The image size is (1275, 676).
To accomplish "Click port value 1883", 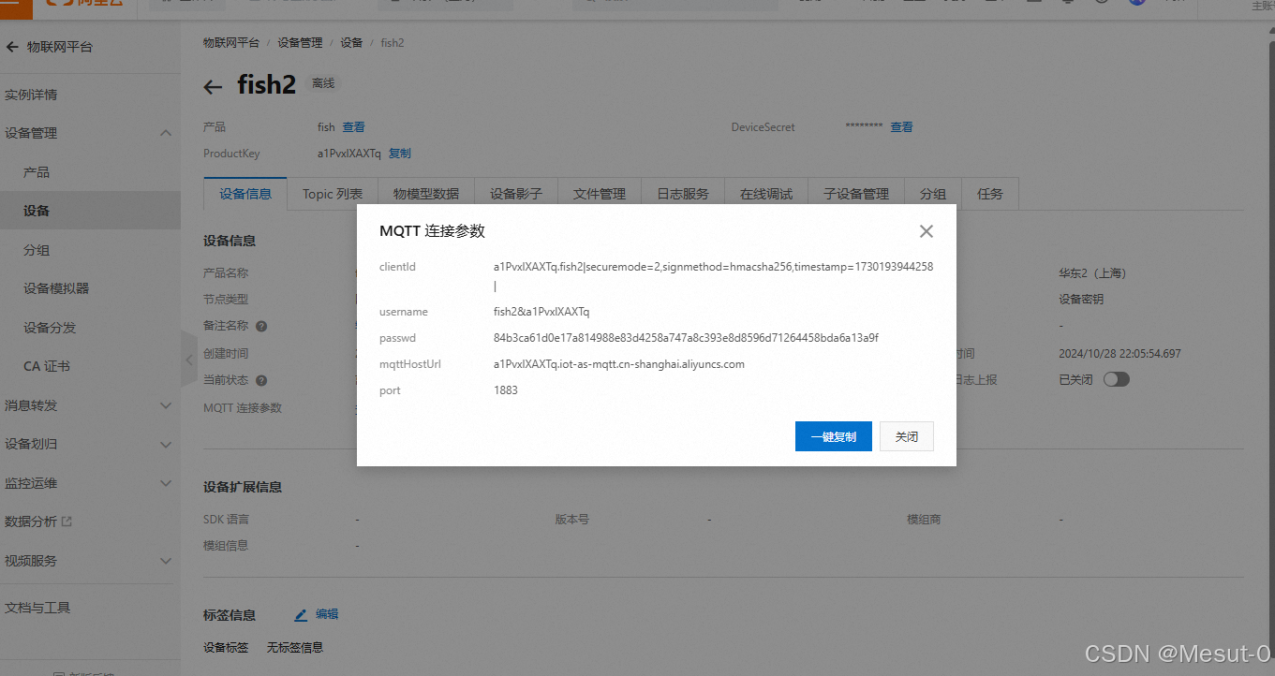I will click(x=506, y=390).
